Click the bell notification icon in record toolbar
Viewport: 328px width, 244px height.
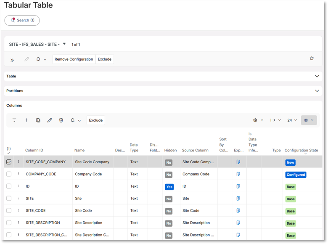pos(38,59)
